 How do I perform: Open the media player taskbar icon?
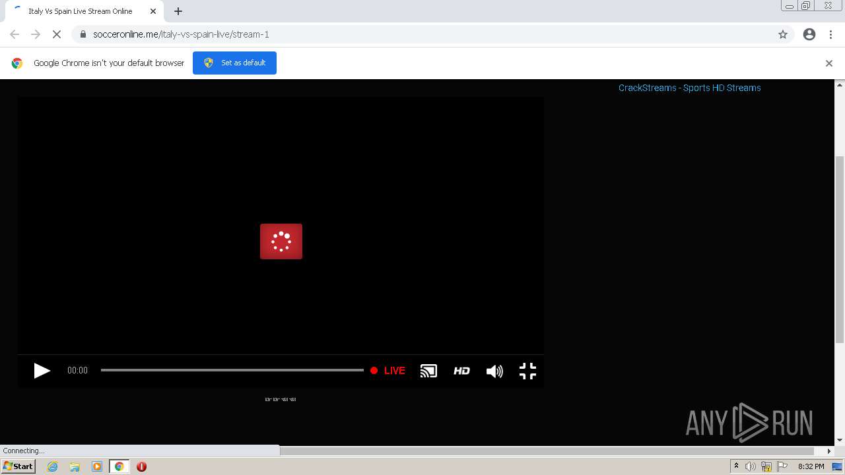pos(97,466)
